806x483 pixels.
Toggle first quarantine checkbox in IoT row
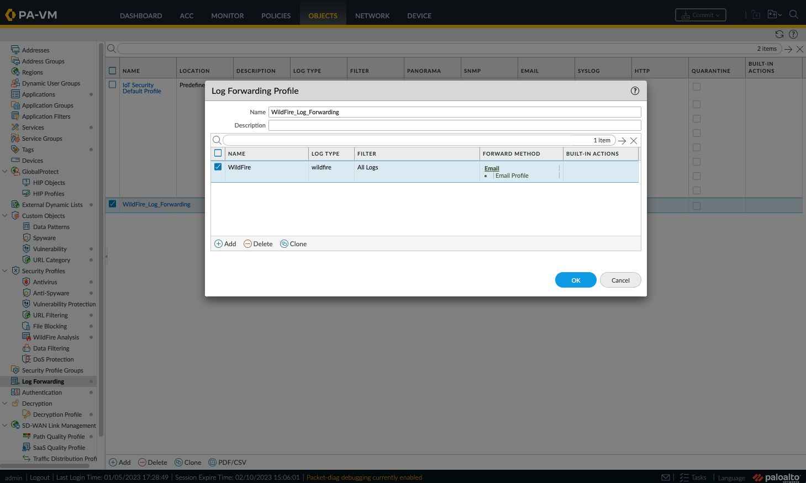(697, 87)
